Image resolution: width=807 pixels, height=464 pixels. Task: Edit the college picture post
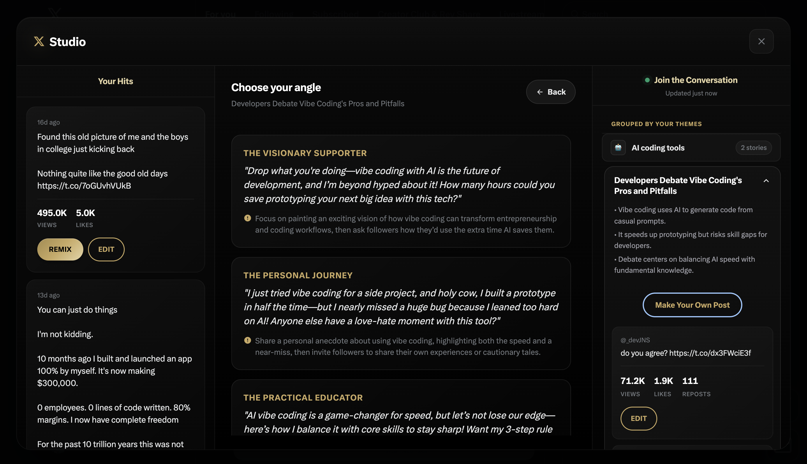[106, 249]
